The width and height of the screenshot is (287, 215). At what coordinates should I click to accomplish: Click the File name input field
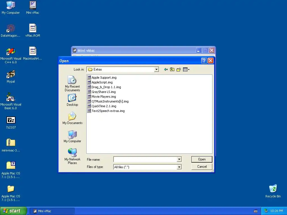[145, 159]
